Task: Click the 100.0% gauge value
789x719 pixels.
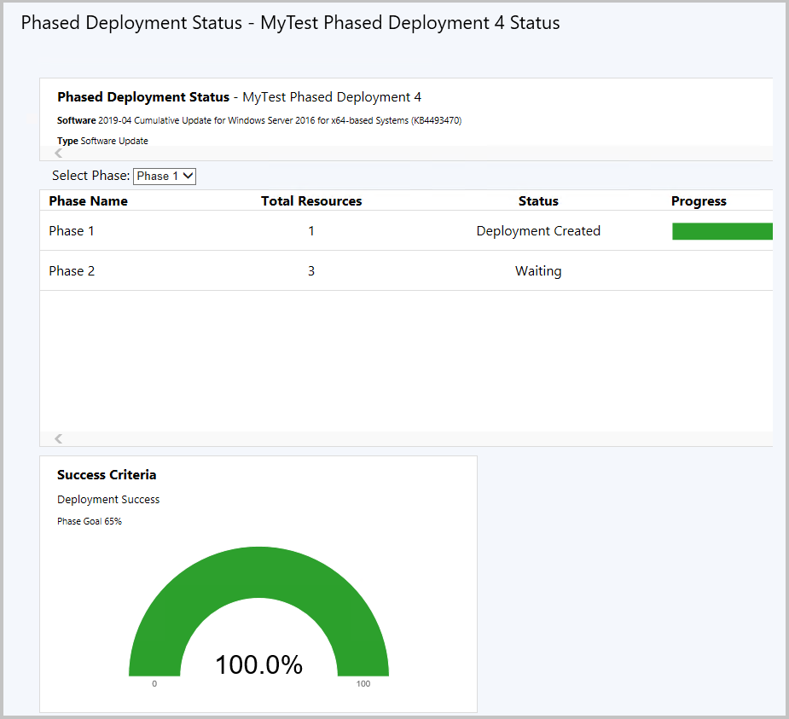Action: 258,664
